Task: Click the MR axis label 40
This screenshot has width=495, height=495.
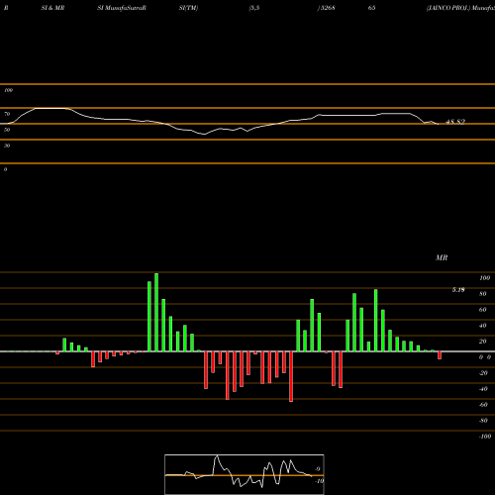Action: click(483, 326)
